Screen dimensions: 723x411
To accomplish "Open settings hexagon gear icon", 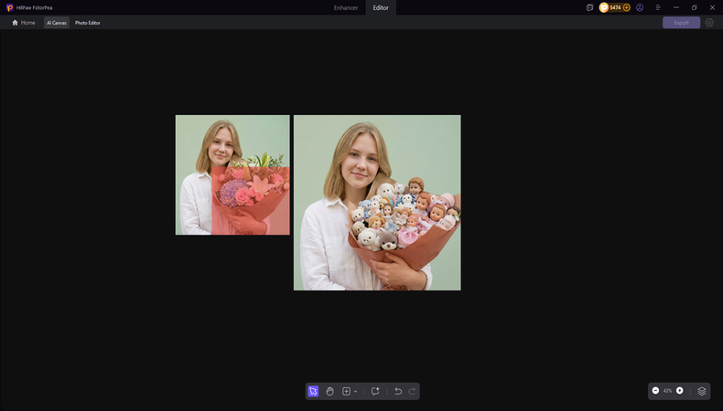I will pyautogui.click(x=709, y=23).
